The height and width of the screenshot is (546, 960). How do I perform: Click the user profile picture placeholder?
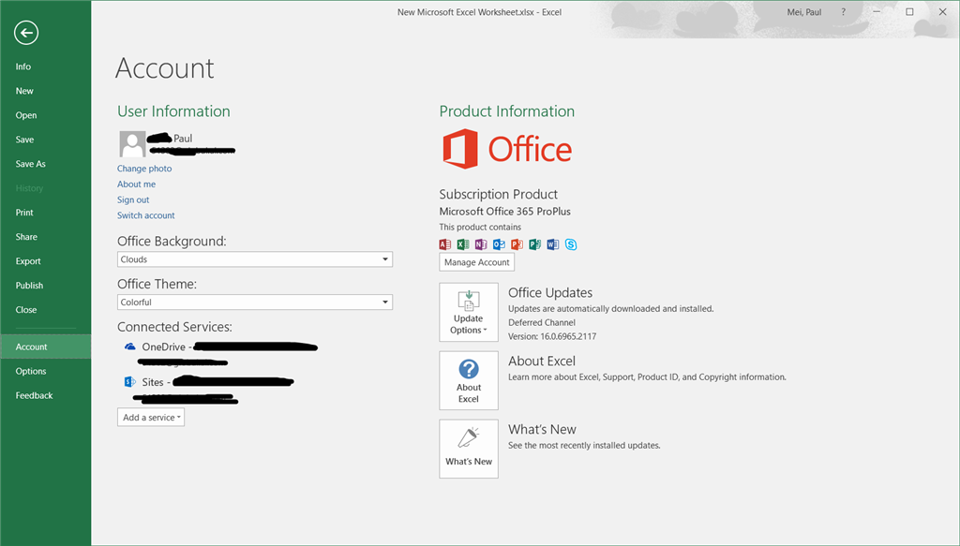132,144
